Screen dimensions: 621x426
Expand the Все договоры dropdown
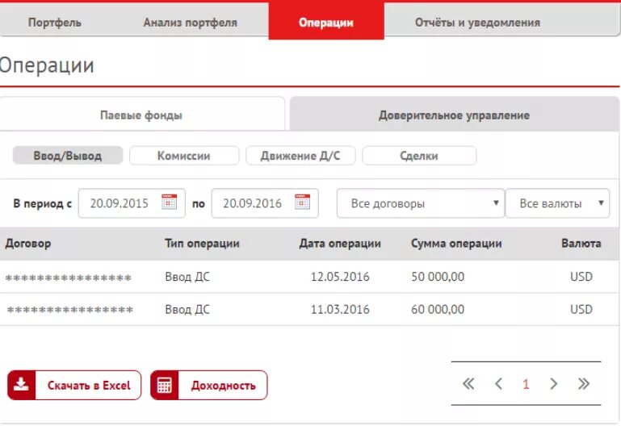[421, 203]
